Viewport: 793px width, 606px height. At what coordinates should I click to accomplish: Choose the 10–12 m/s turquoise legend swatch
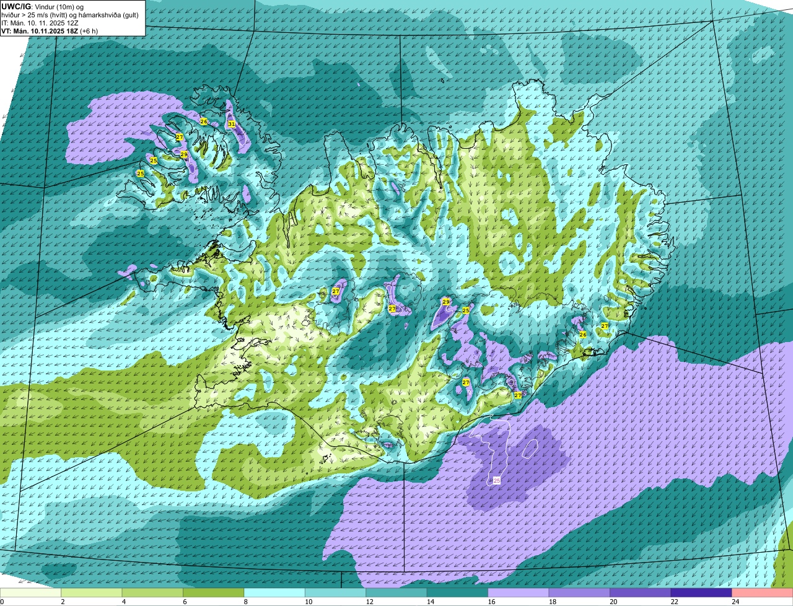(x=336, y=592)
